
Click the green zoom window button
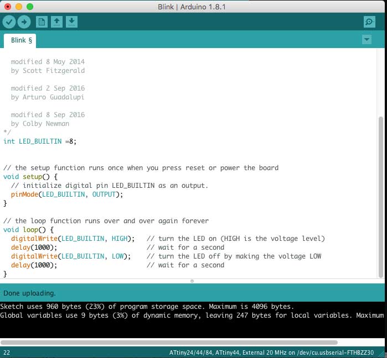point(30,7)
